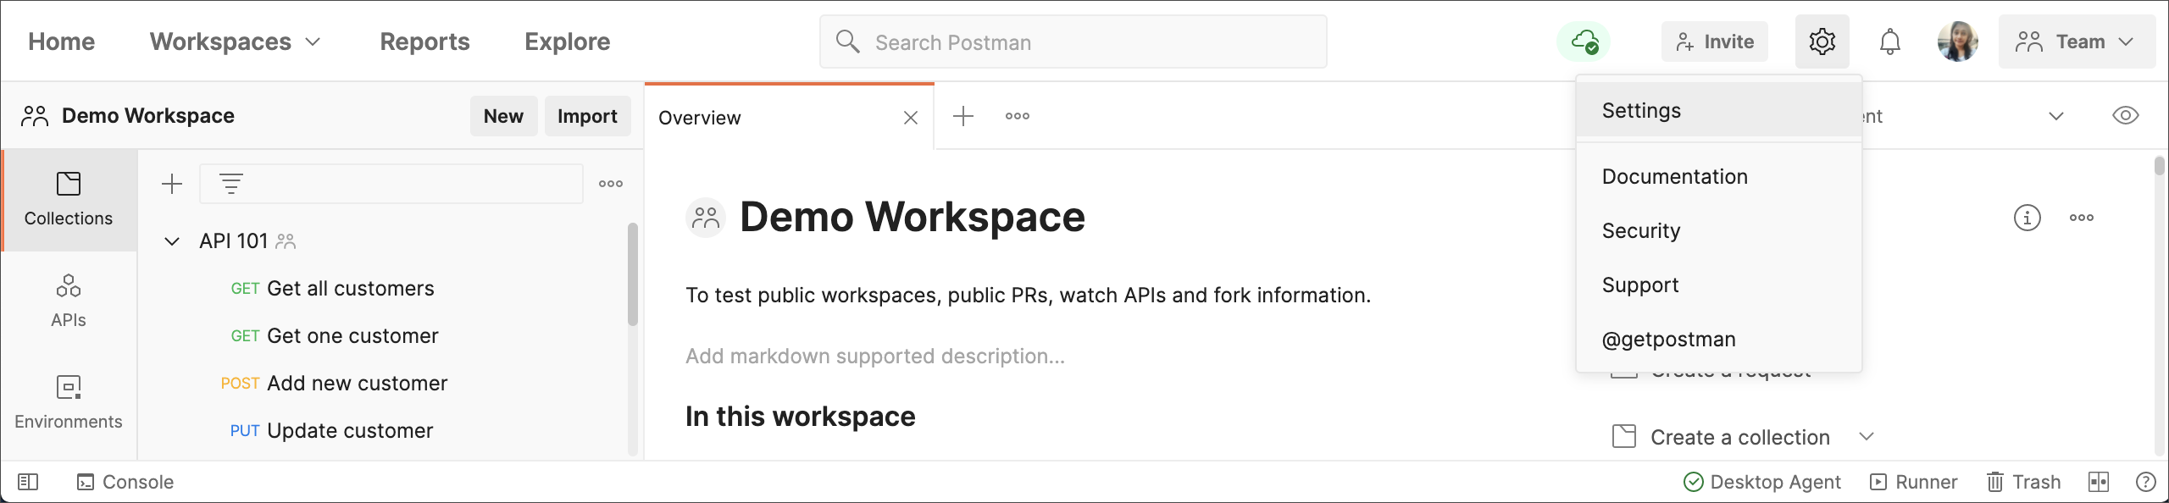The width and height of the screenshot is (2169, 503).
Task: Toggle sidebar visibility in status bar
Action: point(28,482)
